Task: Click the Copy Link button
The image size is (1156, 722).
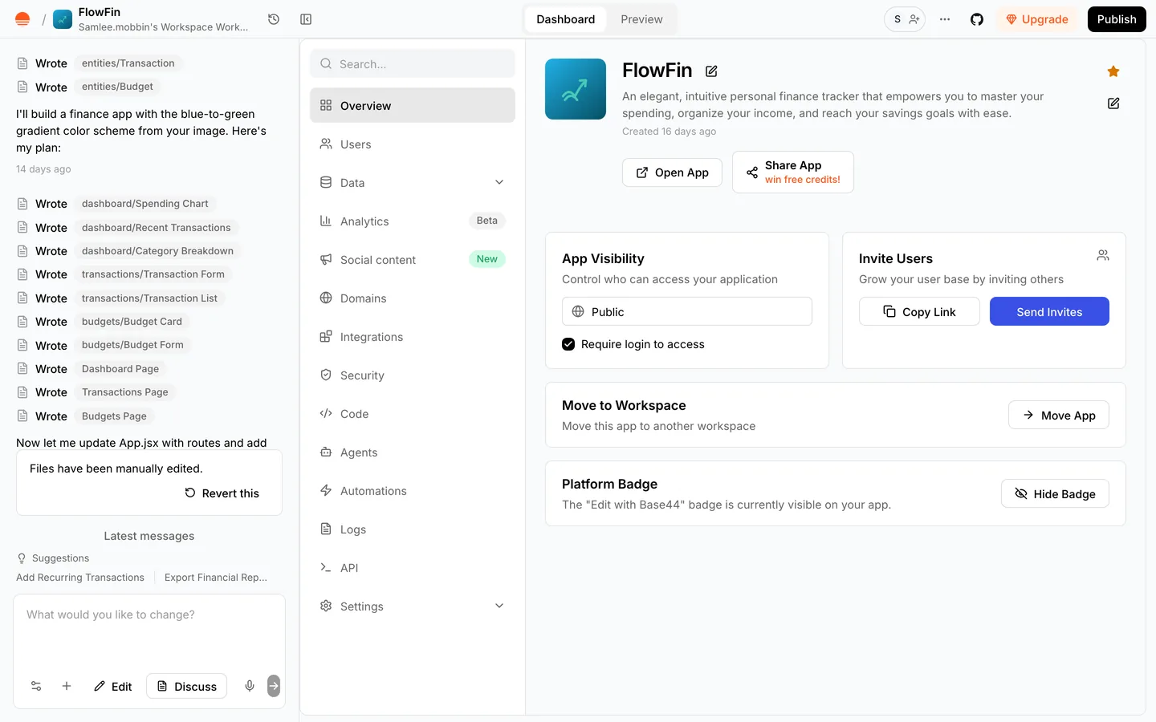Action: pyautogui.click(x=919, y=311)
